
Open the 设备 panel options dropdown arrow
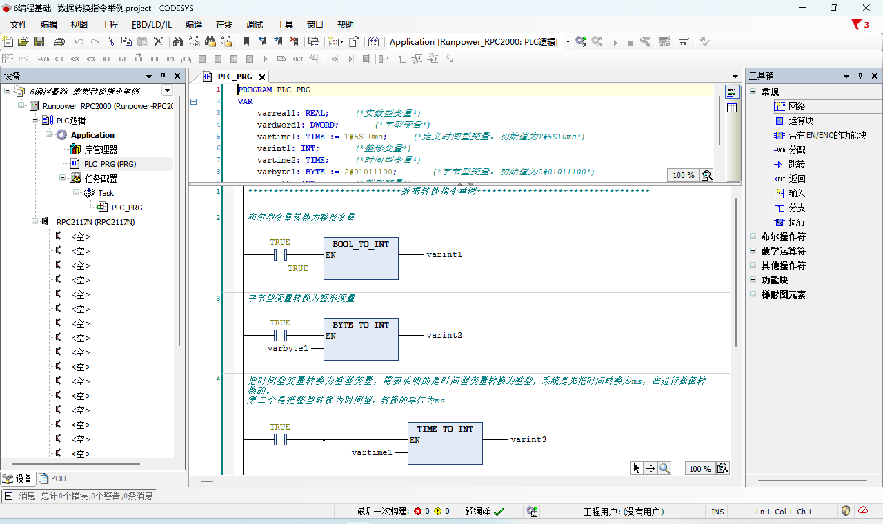[x=149, y=76]
